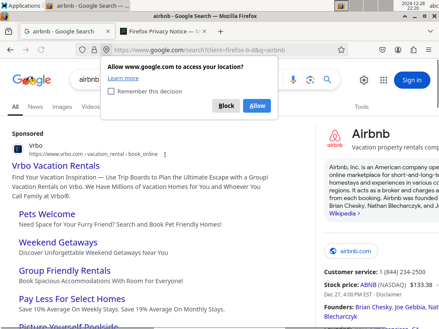Block the location access request
The image size is (439, 329).
[226, 106]
